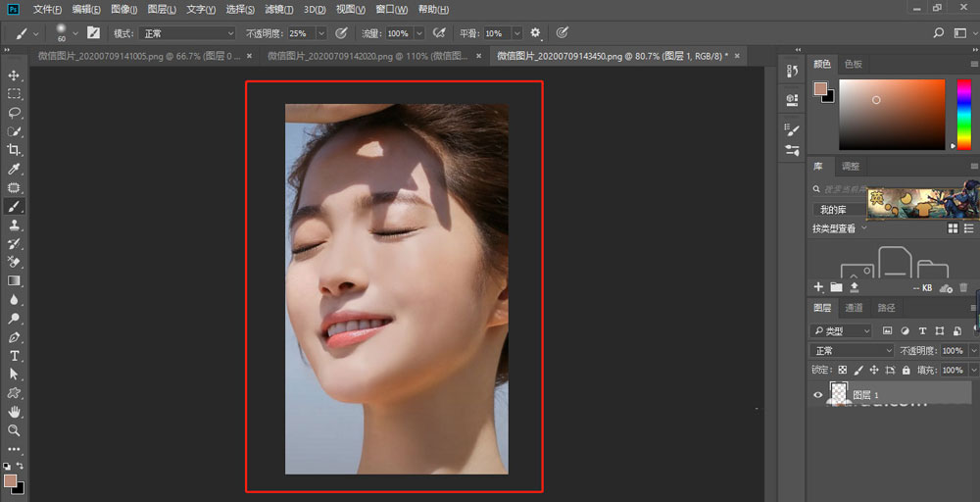The height and width of the screenshot is (502, 980).
Task: Expand the 不透明度 25% dropdown arrow
Action: click(321, 33)
